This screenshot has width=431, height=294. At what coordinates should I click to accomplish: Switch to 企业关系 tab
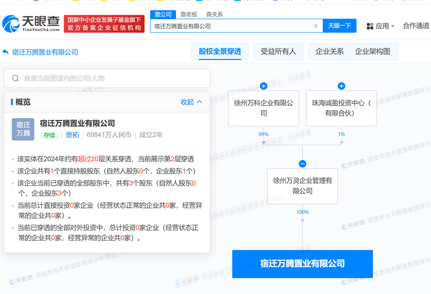click(x=329, y=51)
